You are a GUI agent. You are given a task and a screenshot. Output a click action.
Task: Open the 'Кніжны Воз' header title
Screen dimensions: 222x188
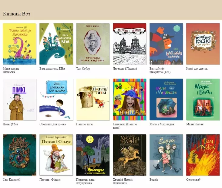[x=17, y=14]
